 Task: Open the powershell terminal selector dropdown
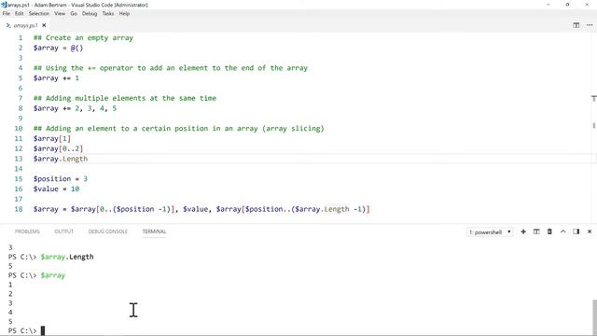coord(490,232)
